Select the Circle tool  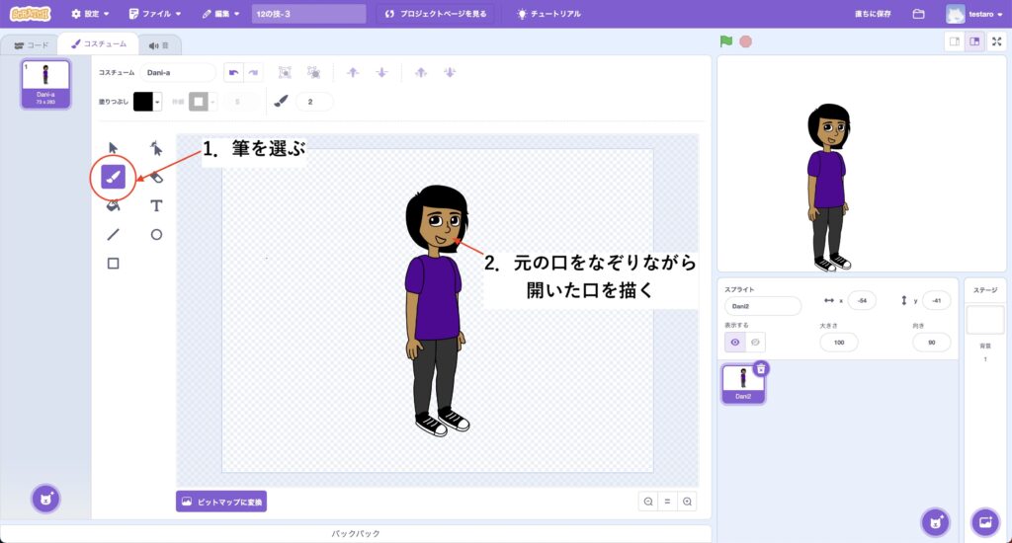(156, 235)
